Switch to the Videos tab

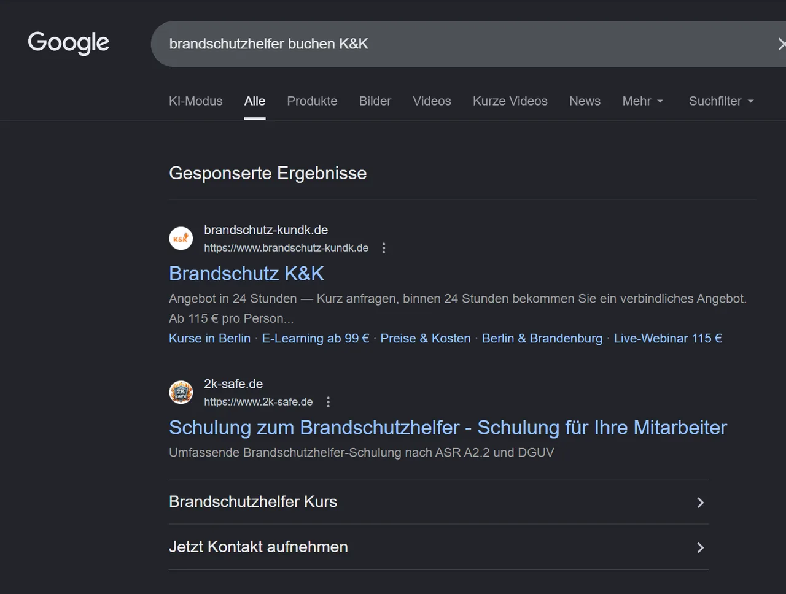432,101
